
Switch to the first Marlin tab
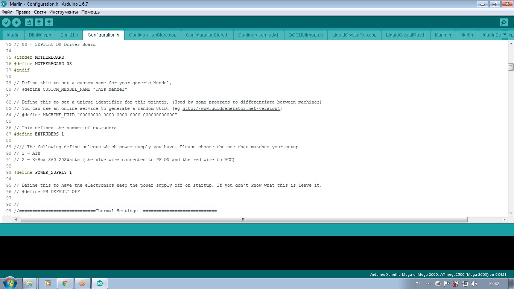click(13, 35)
